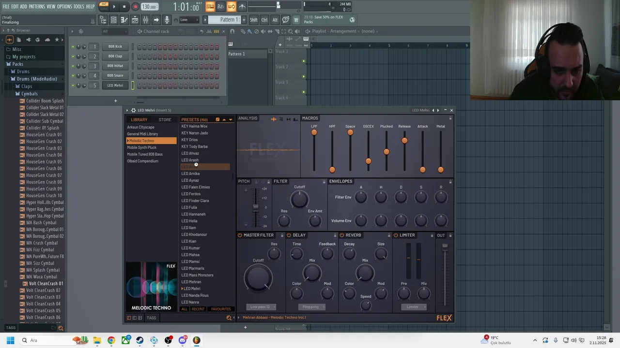Toggle LED Mehri channel mute LED
This screenshot has width=620, height=348.
(73, 85)
